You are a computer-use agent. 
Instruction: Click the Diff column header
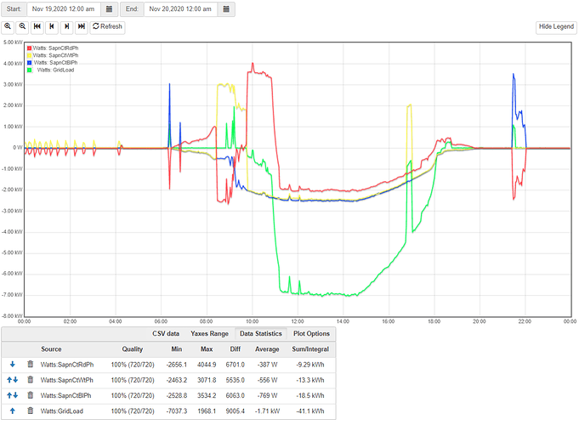236,349
